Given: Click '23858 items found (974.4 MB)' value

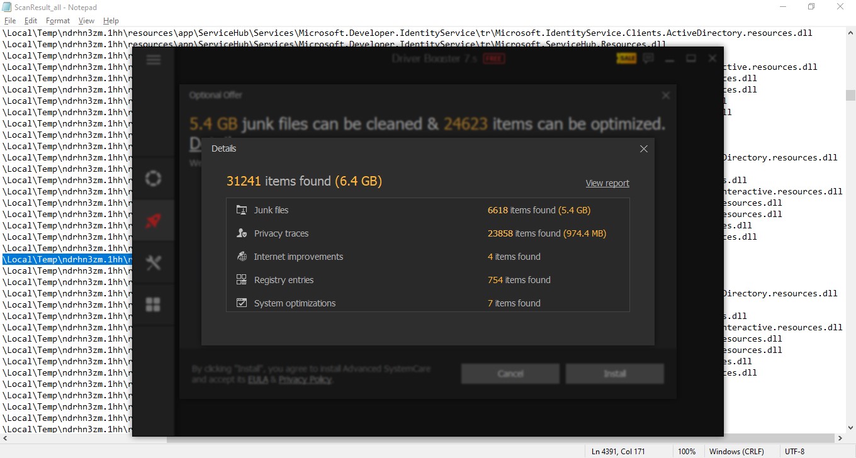Looking at the screenshot, I should (547, 233).
